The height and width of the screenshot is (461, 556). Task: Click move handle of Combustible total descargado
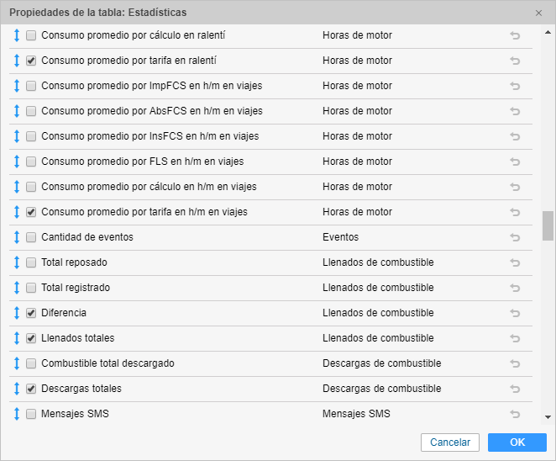point(16,363)
